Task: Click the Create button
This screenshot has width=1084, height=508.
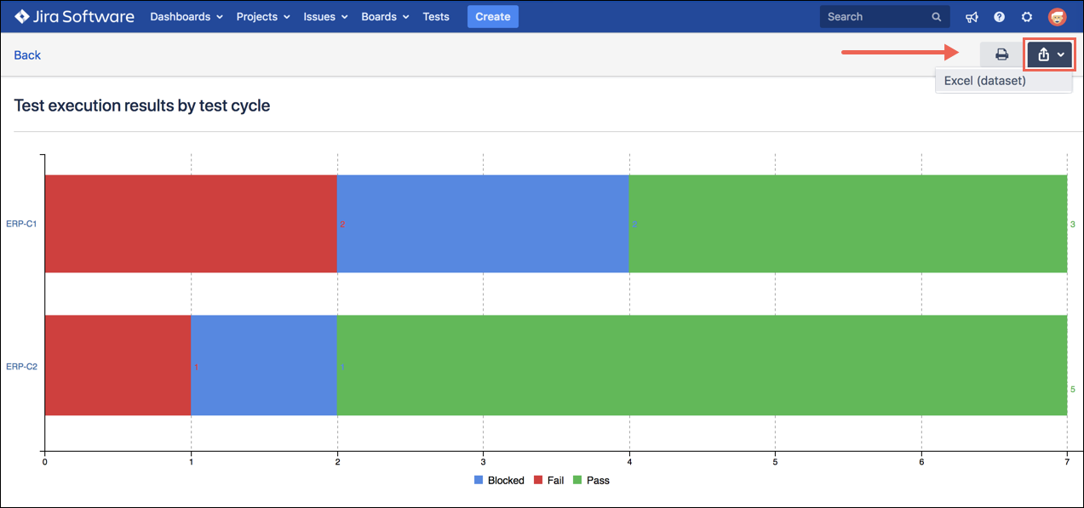Action: [492, 16]
